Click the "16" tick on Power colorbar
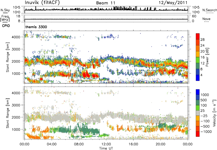The height and width of the screenshot is (150, 217). coord(202,57)
